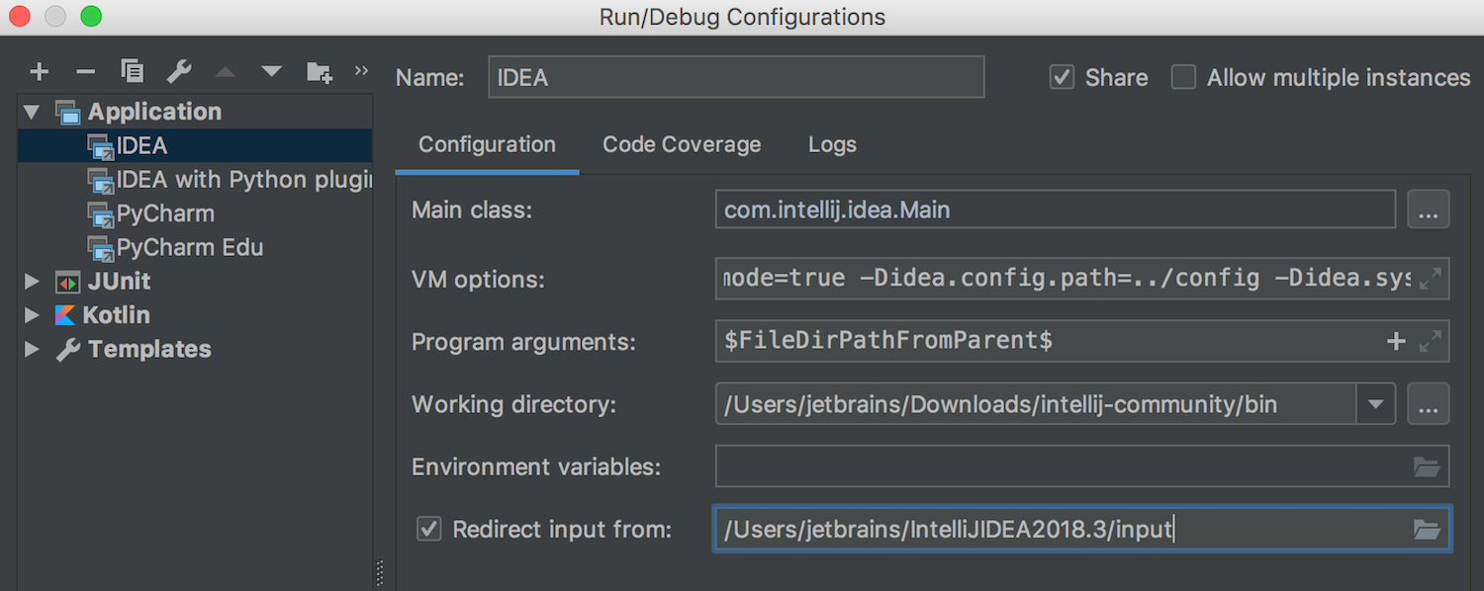Browse environment variables folder icon
The height and width of the screenshot is (591, 1484).
(x=1427, y=466)
